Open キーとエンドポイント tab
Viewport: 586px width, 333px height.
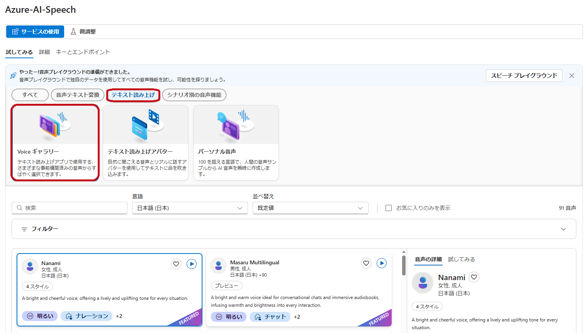pyautogui.click(x=83, y=52)
